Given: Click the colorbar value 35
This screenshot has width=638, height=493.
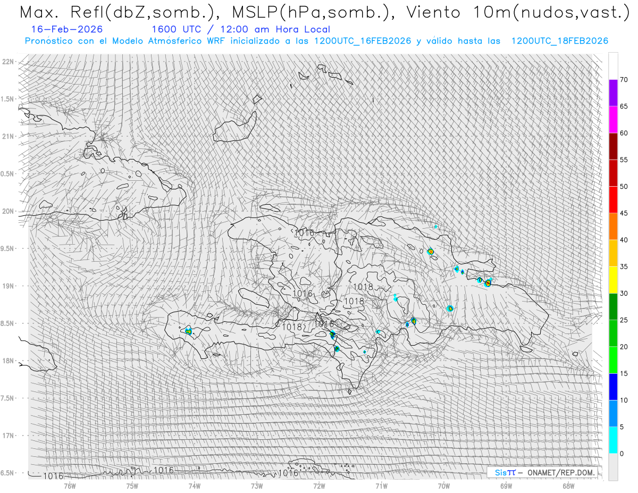Looking at the screenshot, I should [x=624, y=266].
